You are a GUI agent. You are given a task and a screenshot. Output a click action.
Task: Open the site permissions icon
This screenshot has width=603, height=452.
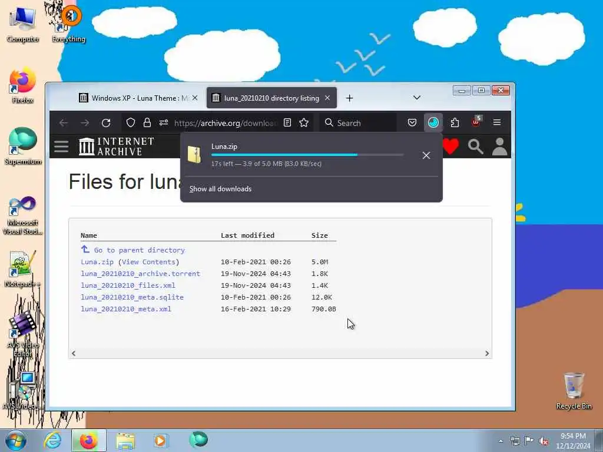pos(164,122)
